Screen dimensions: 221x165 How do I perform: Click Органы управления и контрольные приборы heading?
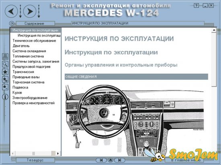(121, 65)
